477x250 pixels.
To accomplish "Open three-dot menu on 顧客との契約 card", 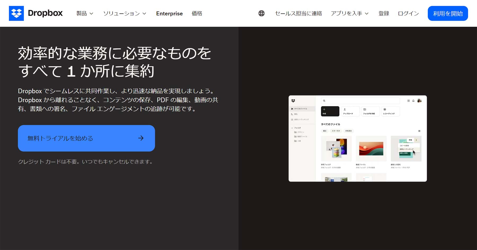I will (416, 140).
